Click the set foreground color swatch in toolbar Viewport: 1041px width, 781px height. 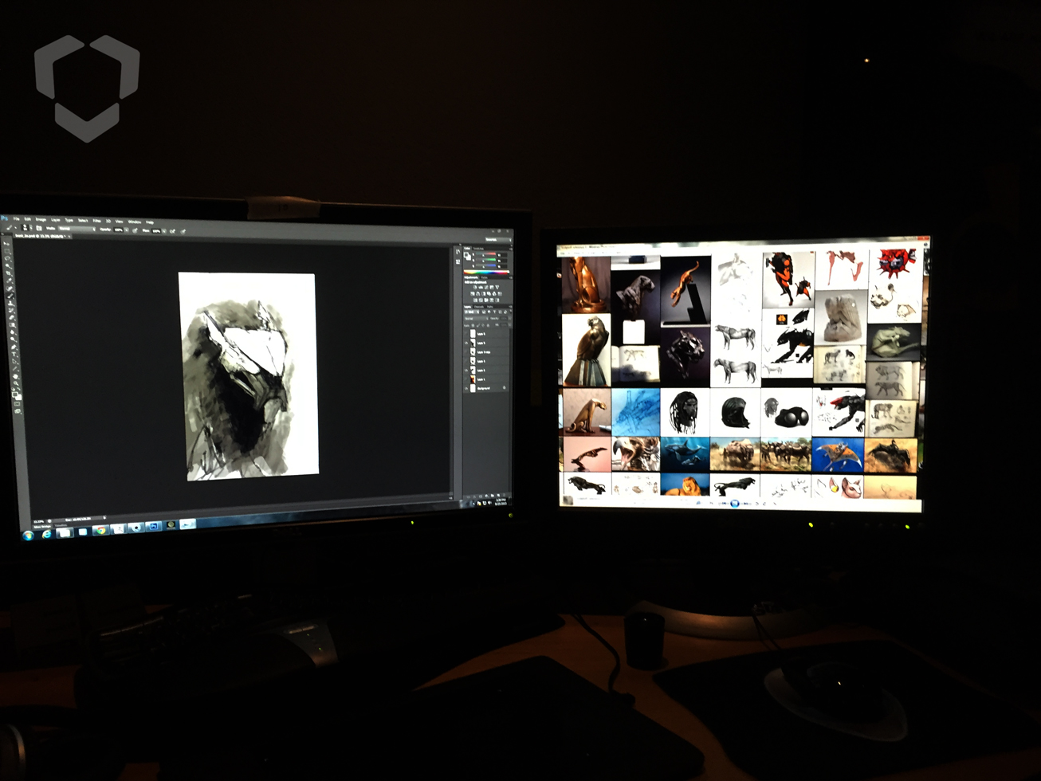(14, 394)
